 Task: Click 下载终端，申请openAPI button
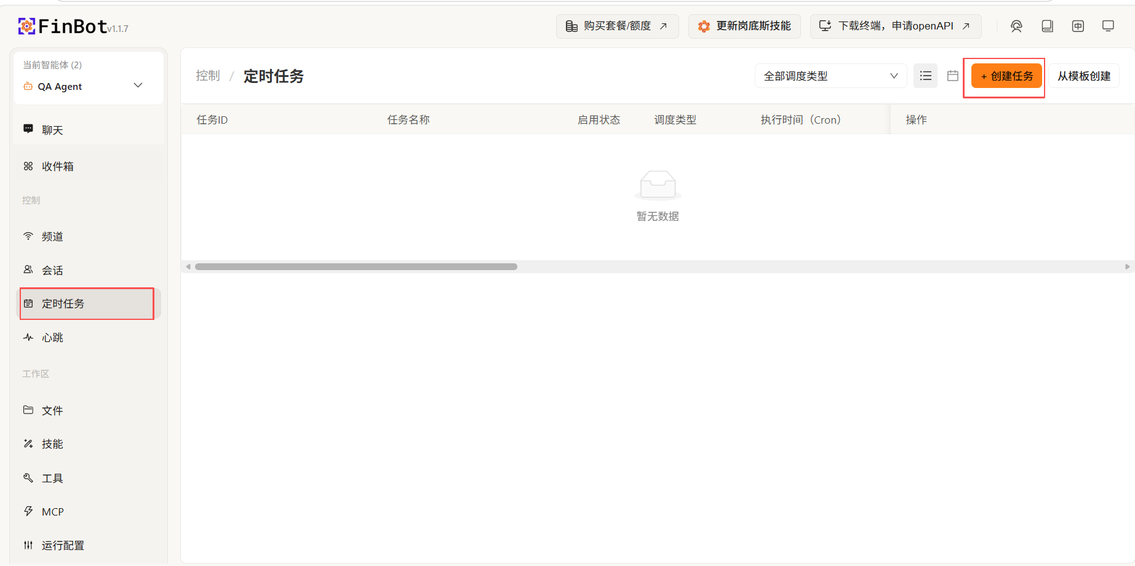pyautogui.click(x=896, y=26)
